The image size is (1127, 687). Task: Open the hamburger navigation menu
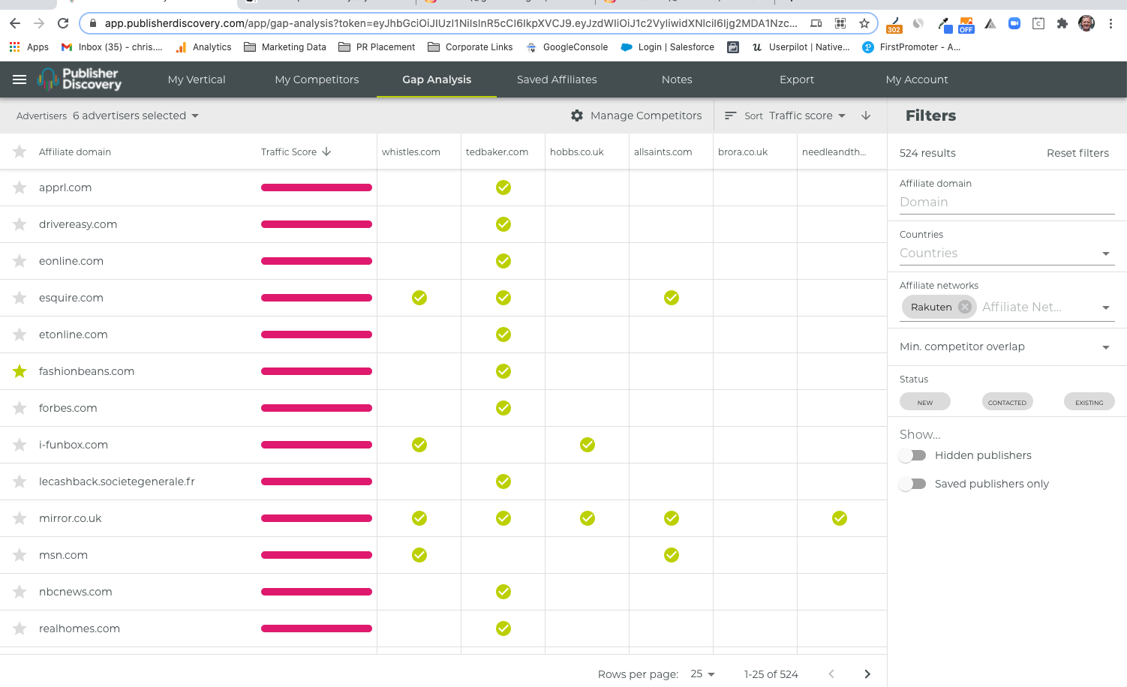20,79
